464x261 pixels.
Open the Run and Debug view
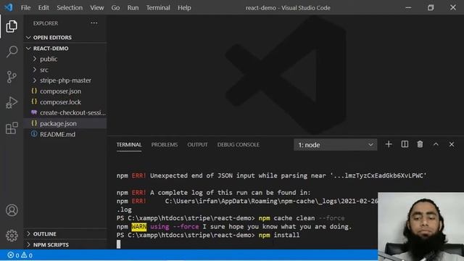(12, 102)
